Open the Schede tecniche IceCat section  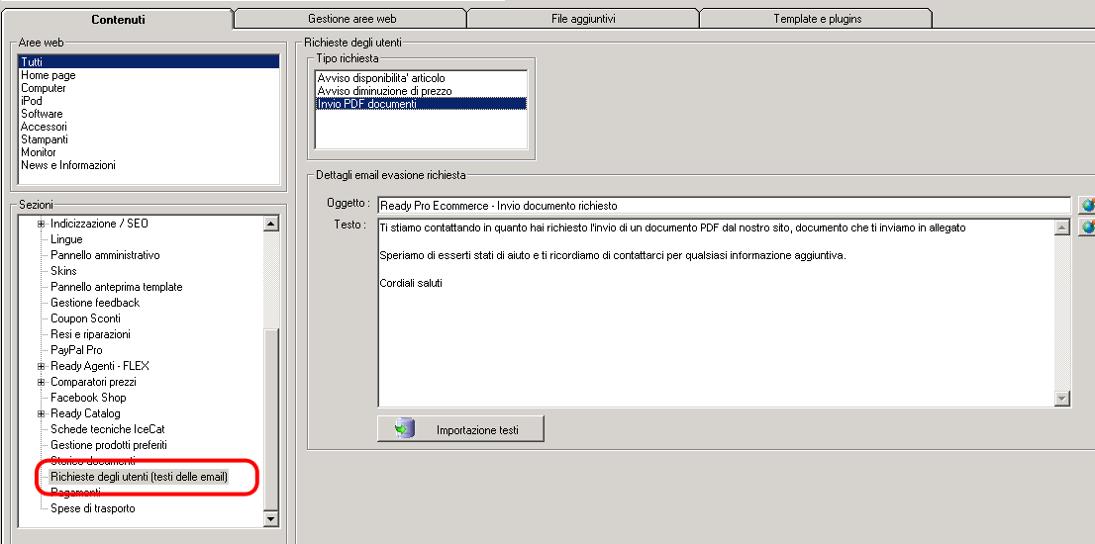pos(108,429)
